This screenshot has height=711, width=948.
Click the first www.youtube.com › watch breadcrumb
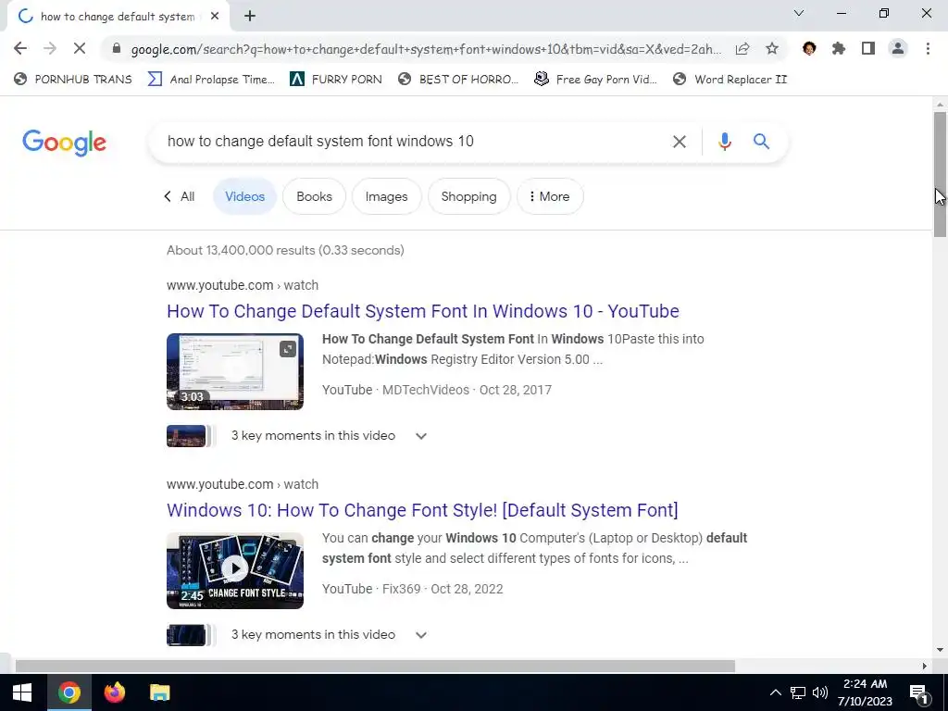coord(243,285)
